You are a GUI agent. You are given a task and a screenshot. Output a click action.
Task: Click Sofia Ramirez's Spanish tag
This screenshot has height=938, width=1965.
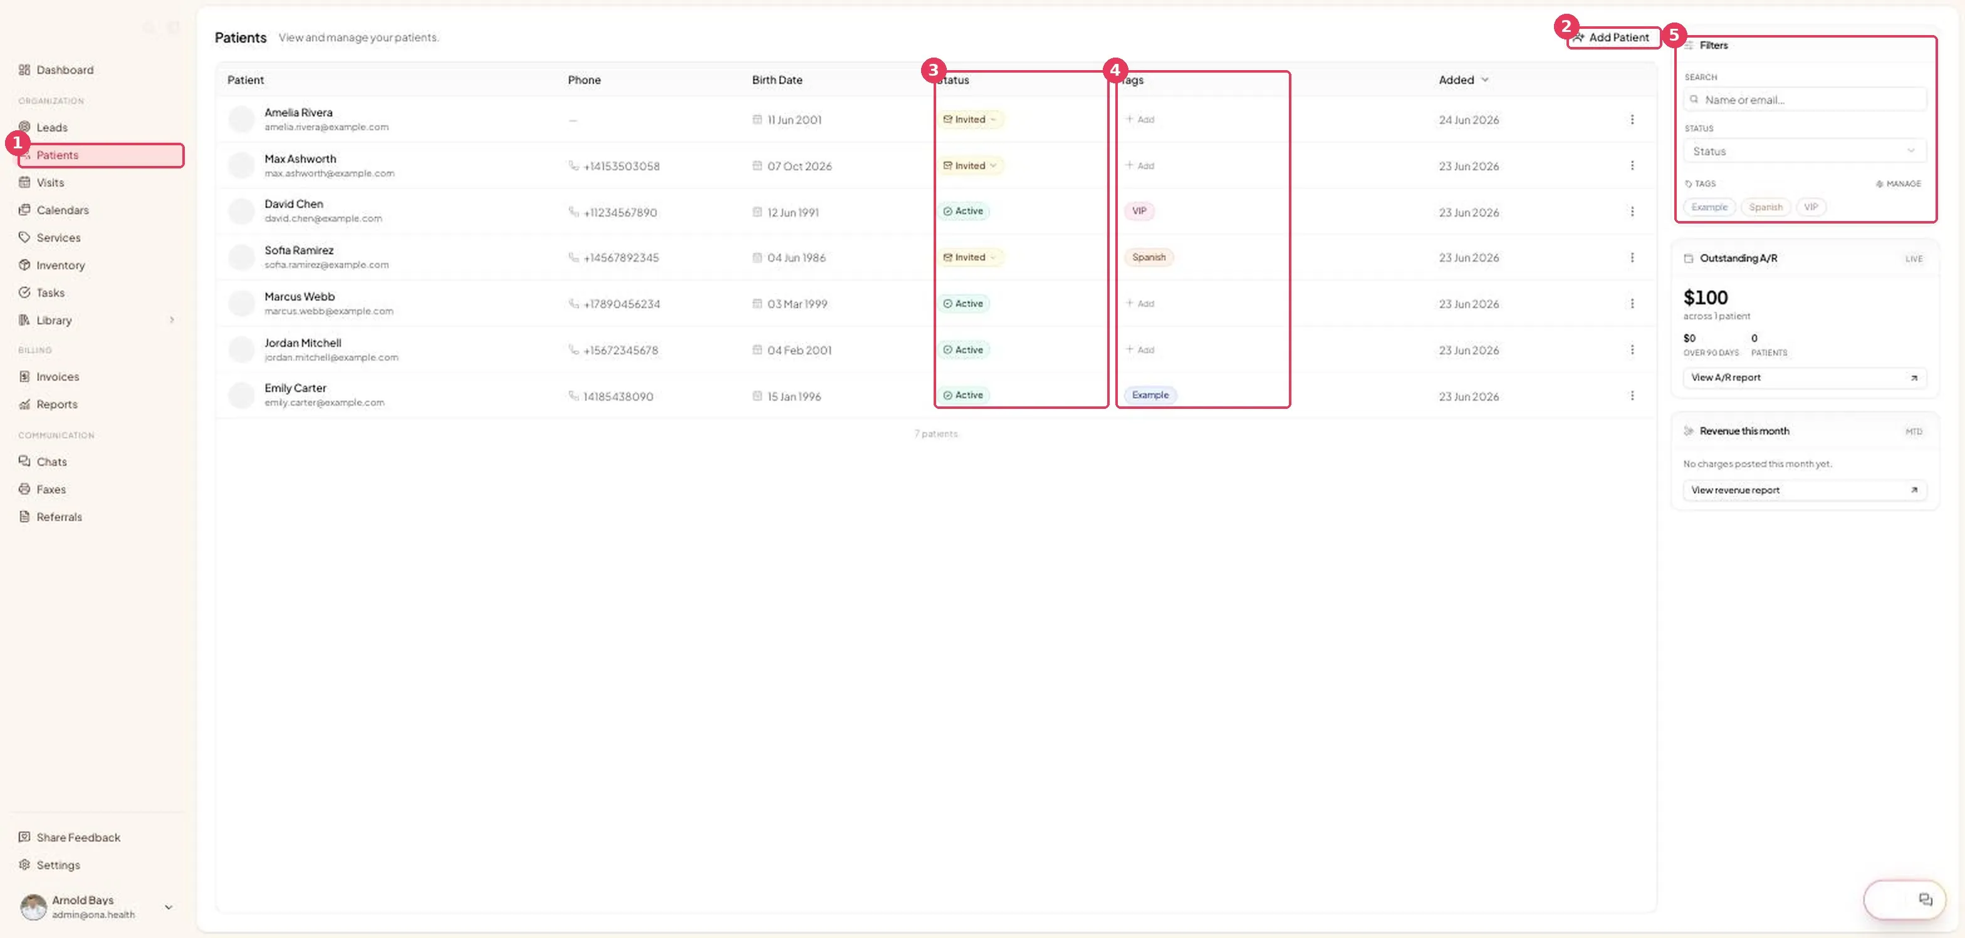tap(1149, 257)
